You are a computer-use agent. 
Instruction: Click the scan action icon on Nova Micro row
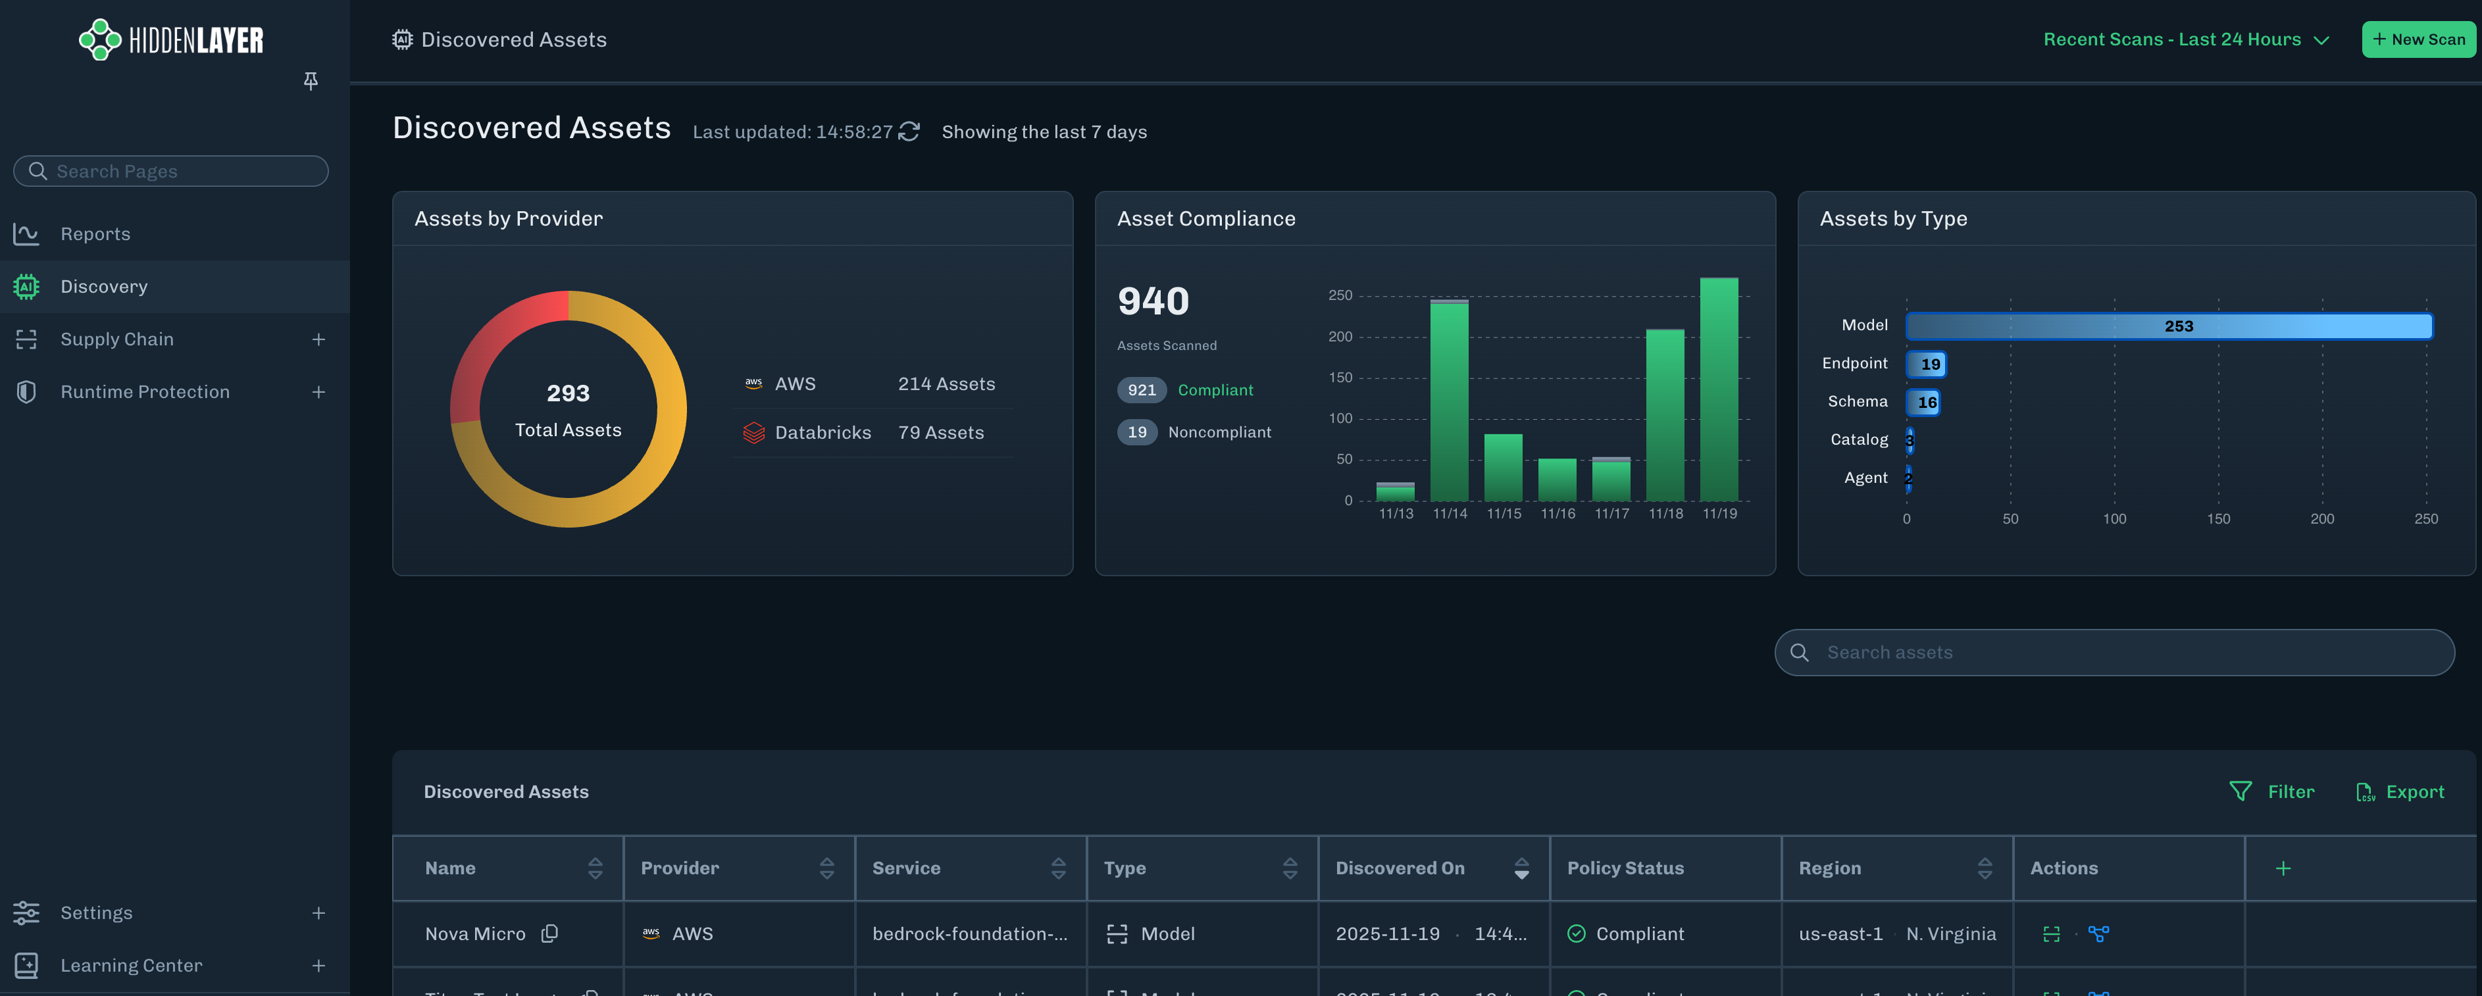(x=2051, y=934)
